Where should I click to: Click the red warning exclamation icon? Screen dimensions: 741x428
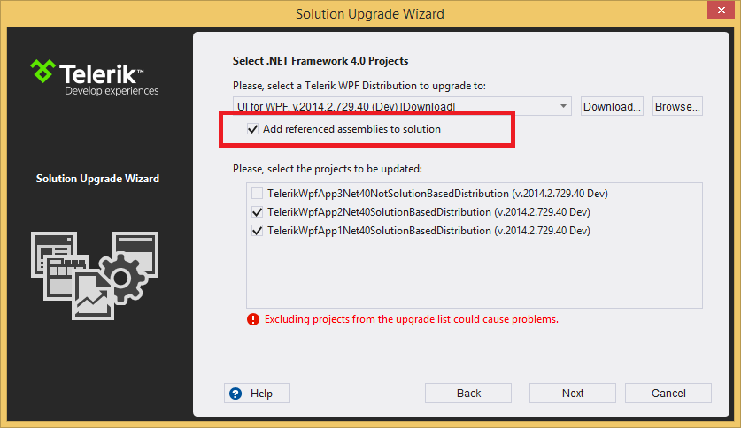253,319
